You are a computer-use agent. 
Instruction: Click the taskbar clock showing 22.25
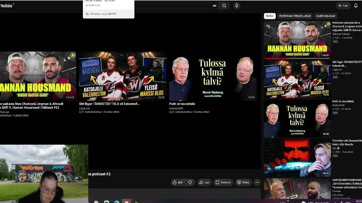(359, 201)
